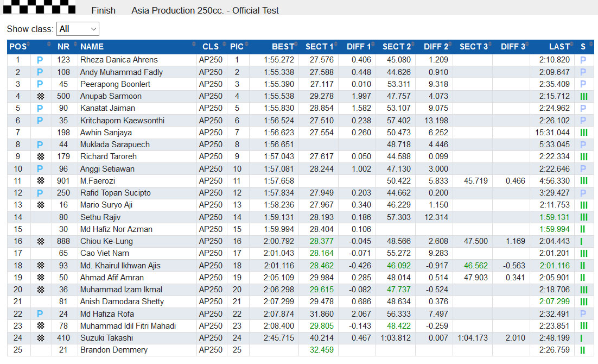This screenshot has height=364, width=598.
Task: Select the name Awhin Sanjaya
Action: tap(106, 133)
